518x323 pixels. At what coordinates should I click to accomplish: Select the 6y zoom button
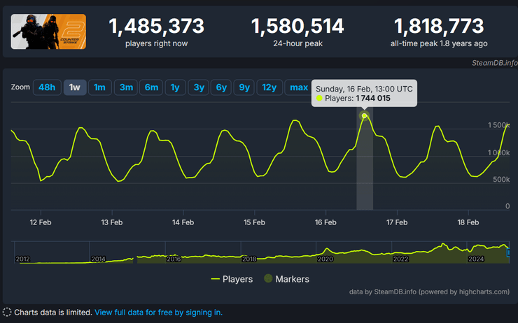point(221,87)
